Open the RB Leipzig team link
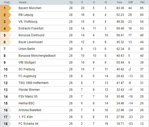The width and height of the screenshot is (149, 127). click(x=26, y=15)
